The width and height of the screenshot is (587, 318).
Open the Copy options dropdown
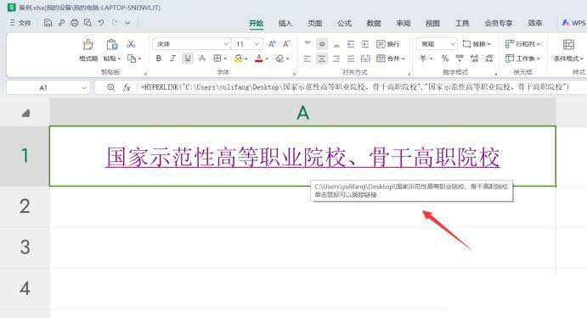[139, 59]
